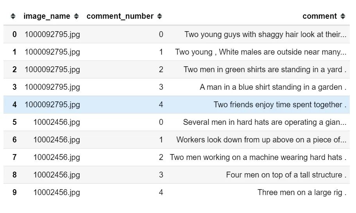Screen dimensions: 356x213
Task: Select row index 4 highlighted row
Action: tap(14, 105)
